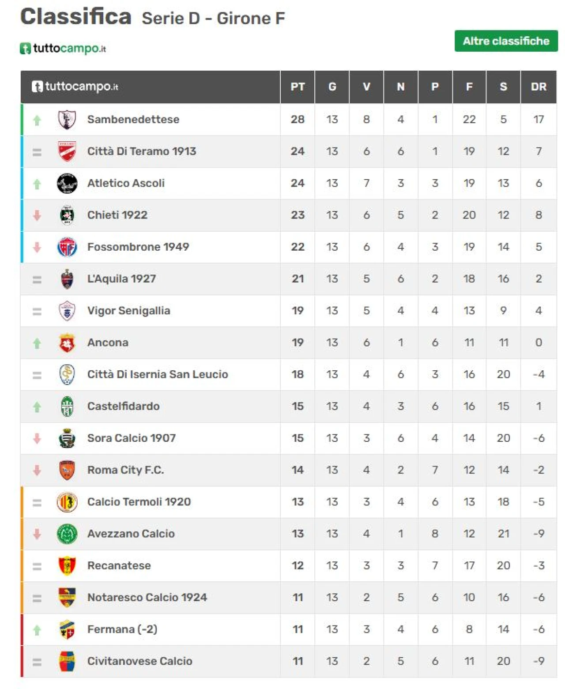Click the green up arrow beside Fermana
565x689 pixels.
[37, 630]
